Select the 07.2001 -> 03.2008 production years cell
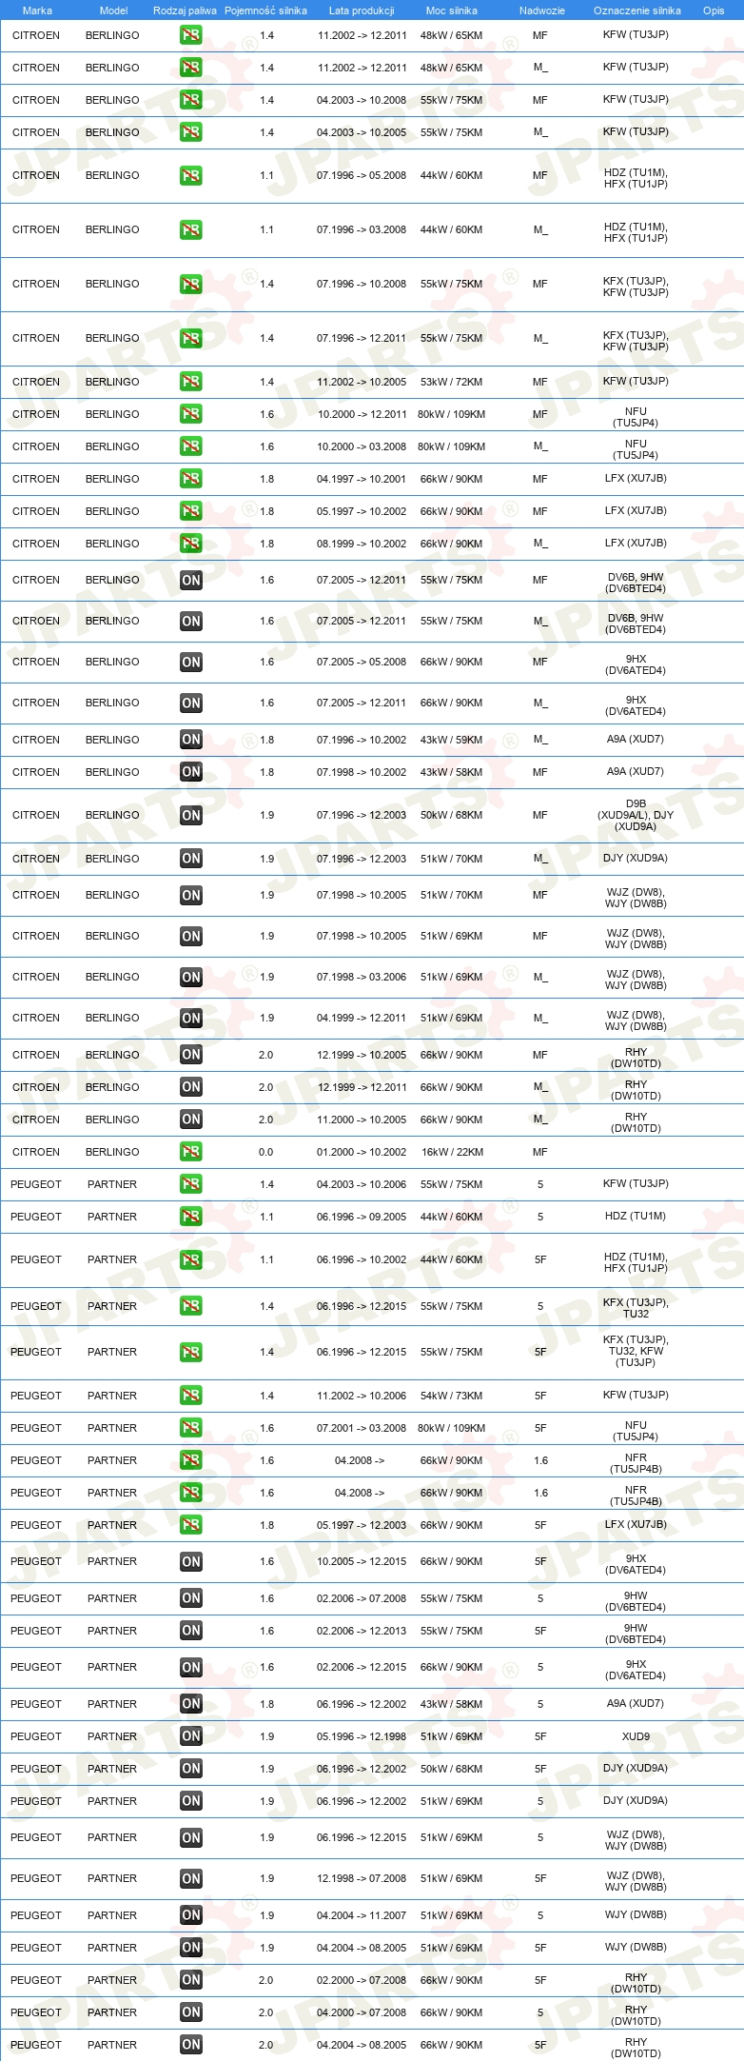Viewport: 744px width, 2061px height. [362, 1428]
